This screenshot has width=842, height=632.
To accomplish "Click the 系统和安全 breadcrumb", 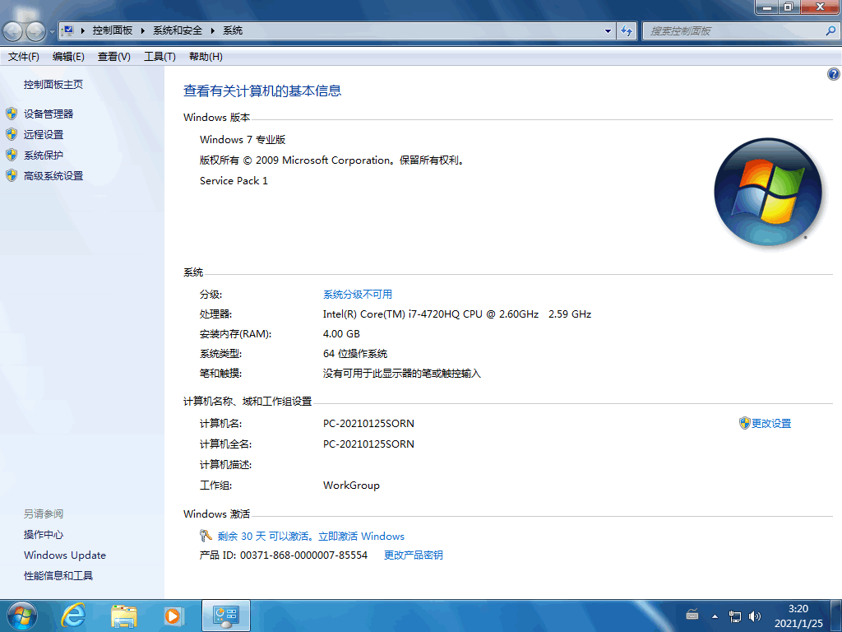I will [x=178, y=30].
